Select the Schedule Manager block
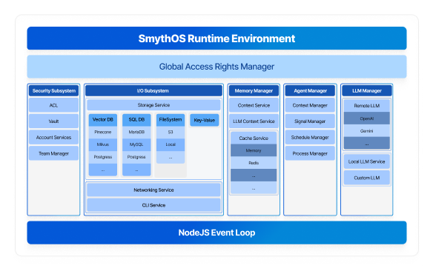Image resolution: width=433 pixels, height=274 pixels. tap(310, 137)
